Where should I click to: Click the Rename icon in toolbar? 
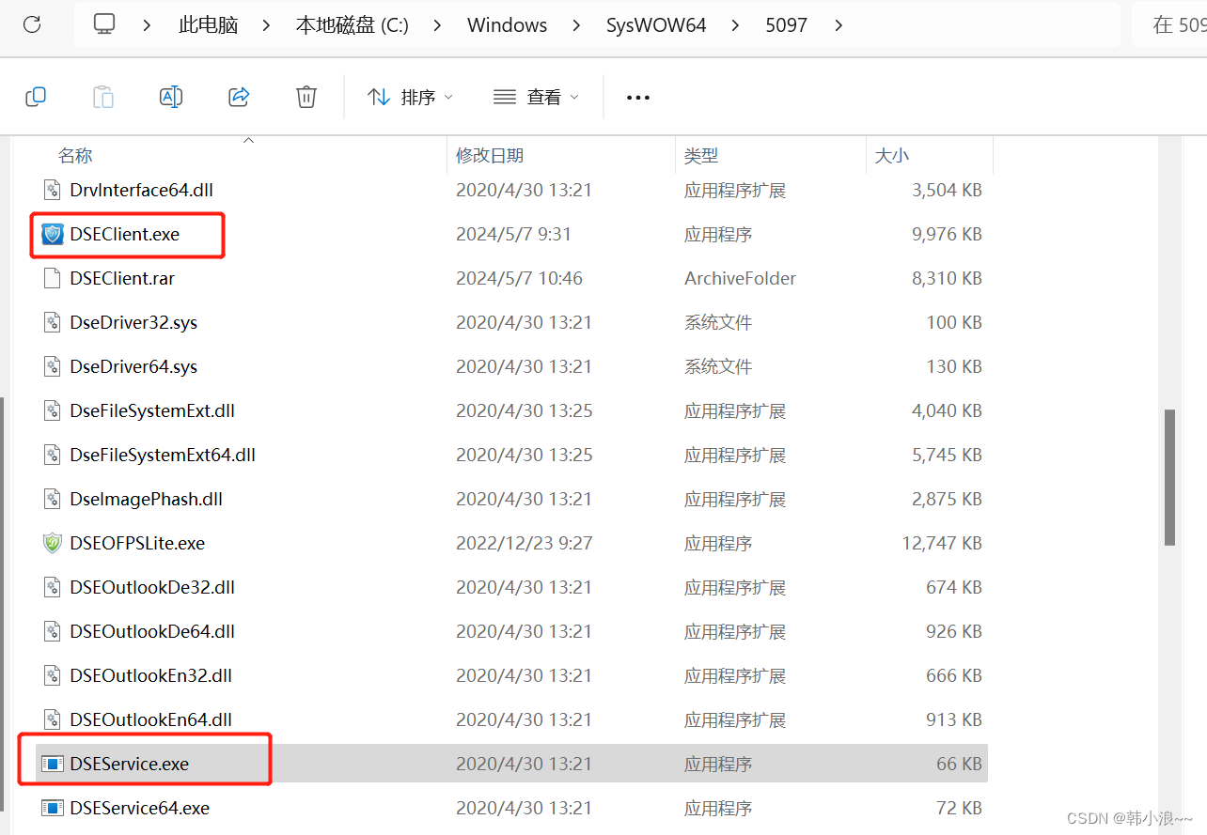pos(171,97)
